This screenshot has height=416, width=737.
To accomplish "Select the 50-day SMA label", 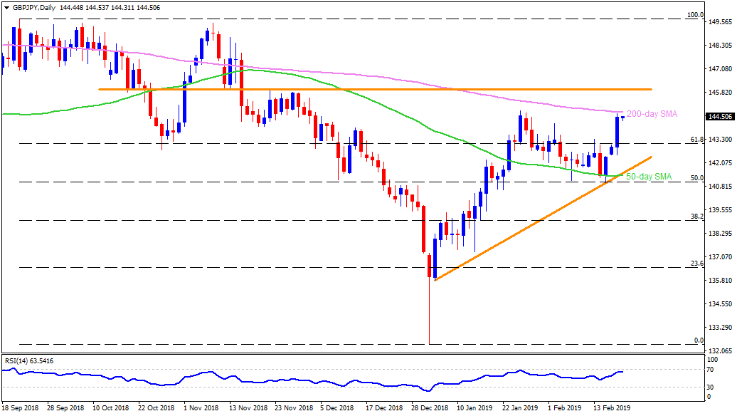I will point(649,176).
